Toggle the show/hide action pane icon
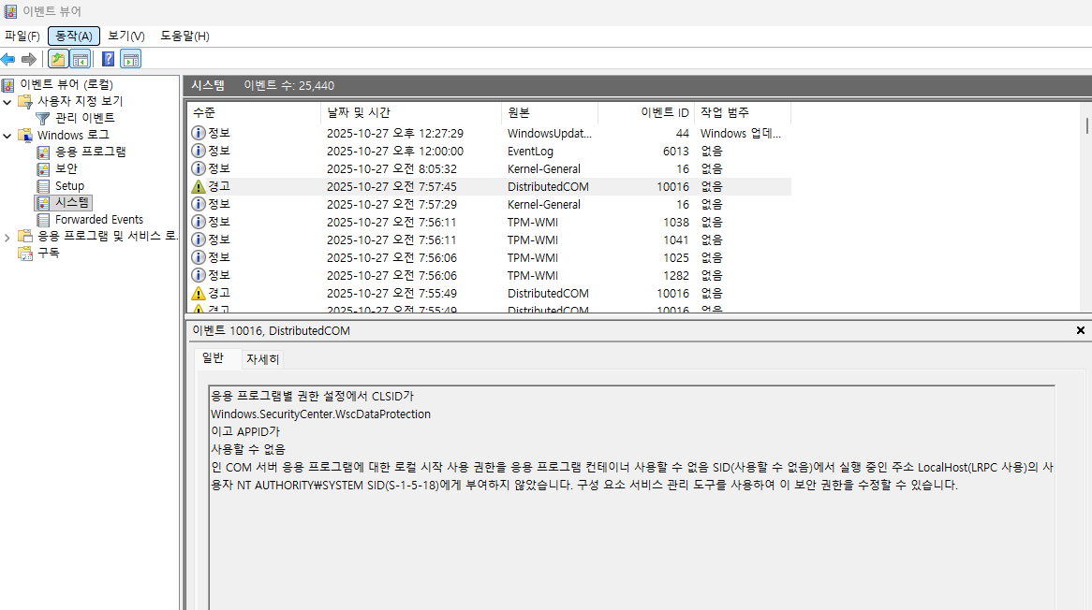Image resolution: width=1092 pixels, height=610 pixels. click(x=131, y=60)
